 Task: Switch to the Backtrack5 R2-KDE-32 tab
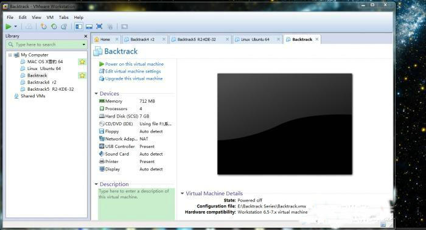197,40
